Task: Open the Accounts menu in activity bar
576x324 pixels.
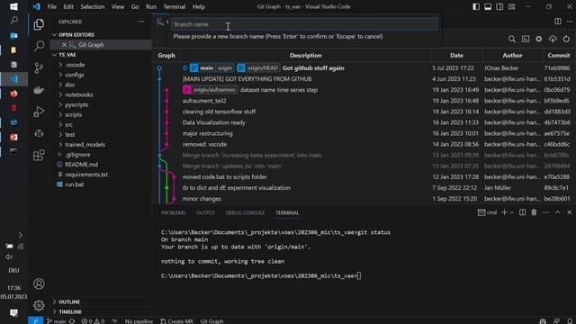Action: pyautogui.click(x=39, y=283)
